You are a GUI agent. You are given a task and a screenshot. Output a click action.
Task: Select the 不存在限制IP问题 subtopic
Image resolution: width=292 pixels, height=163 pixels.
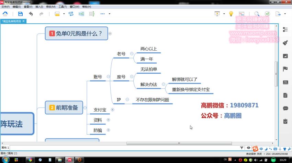[152, 100]
